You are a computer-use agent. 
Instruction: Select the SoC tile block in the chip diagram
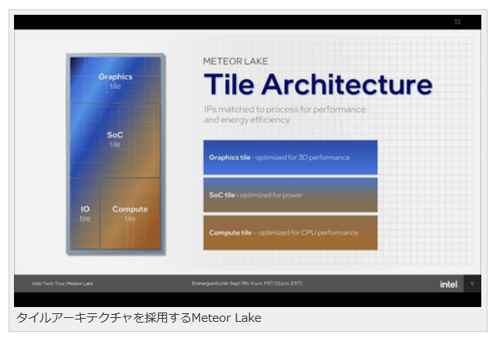(115, 139)
